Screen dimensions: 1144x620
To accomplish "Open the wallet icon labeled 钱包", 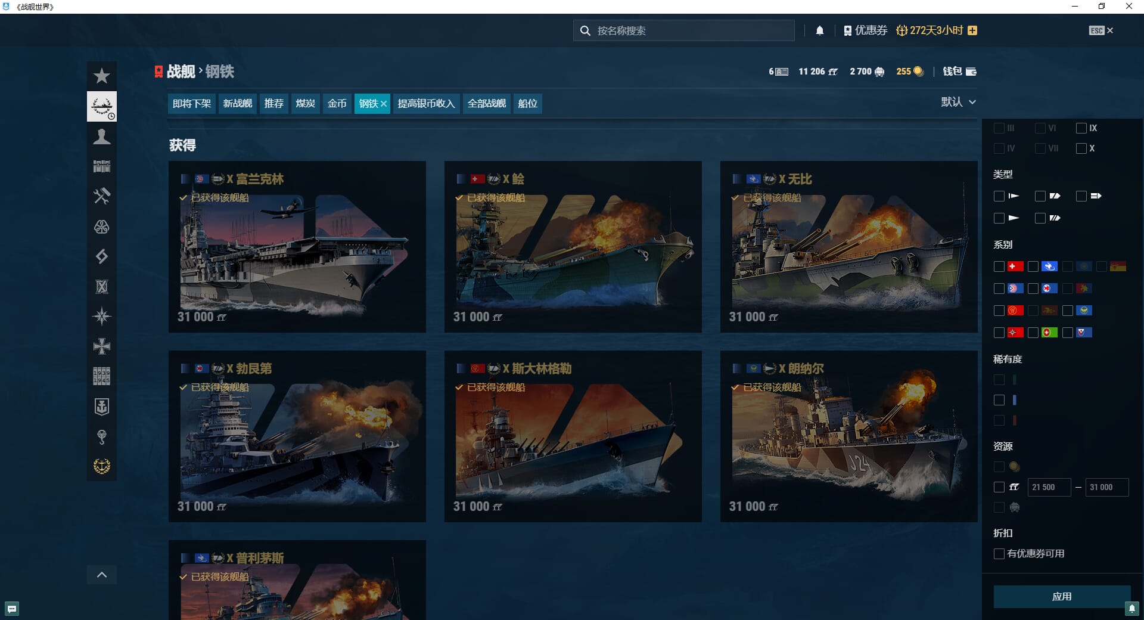I will (x=959, y=72).
